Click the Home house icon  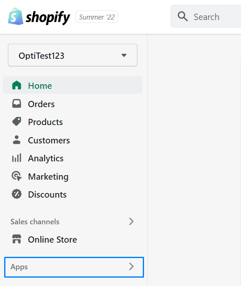(x=17, y=85)
